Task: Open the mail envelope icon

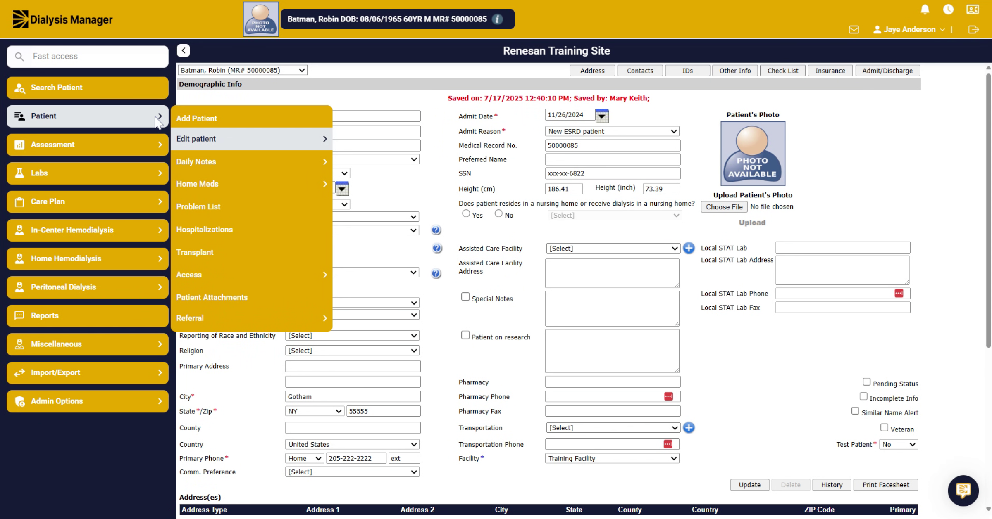Action: pyautogui.click(x=854, y=29)
